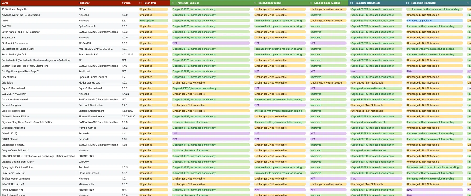Select the 'Team Reptile B.V.' publisher cell

(88, 55)
